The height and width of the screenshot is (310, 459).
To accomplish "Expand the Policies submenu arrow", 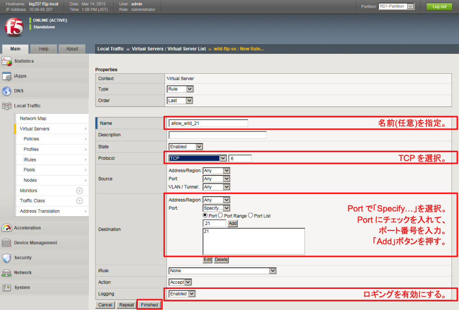I will pos(86,139).
